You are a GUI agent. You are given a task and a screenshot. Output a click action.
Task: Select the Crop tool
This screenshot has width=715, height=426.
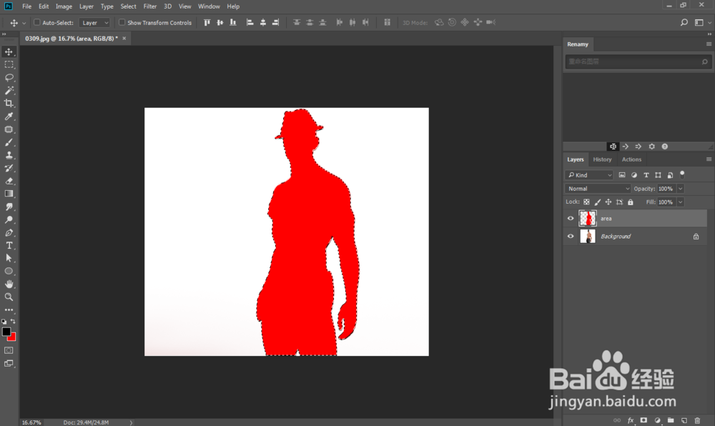point(9,103)
